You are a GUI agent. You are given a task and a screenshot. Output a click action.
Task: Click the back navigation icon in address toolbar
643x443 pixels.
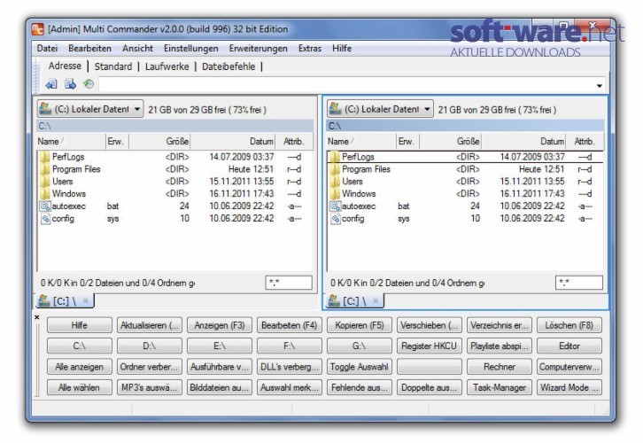[x=51, y=84]
